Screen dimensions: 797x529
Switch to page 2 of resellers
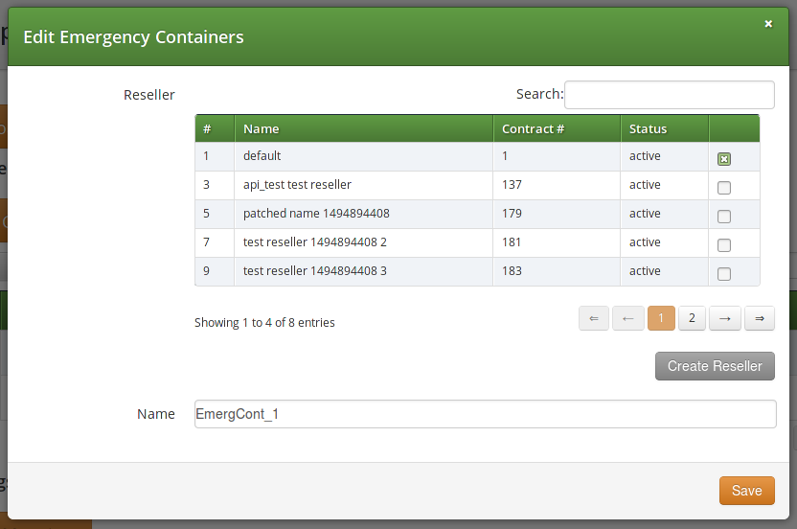pyautogui.click(x=693, y=318)
